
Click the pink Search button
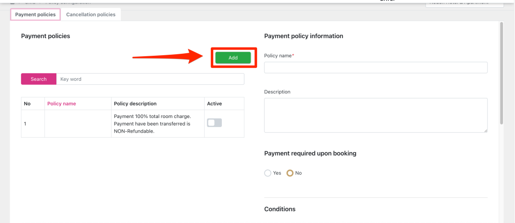pyautogui.click(x=38, y=79)
